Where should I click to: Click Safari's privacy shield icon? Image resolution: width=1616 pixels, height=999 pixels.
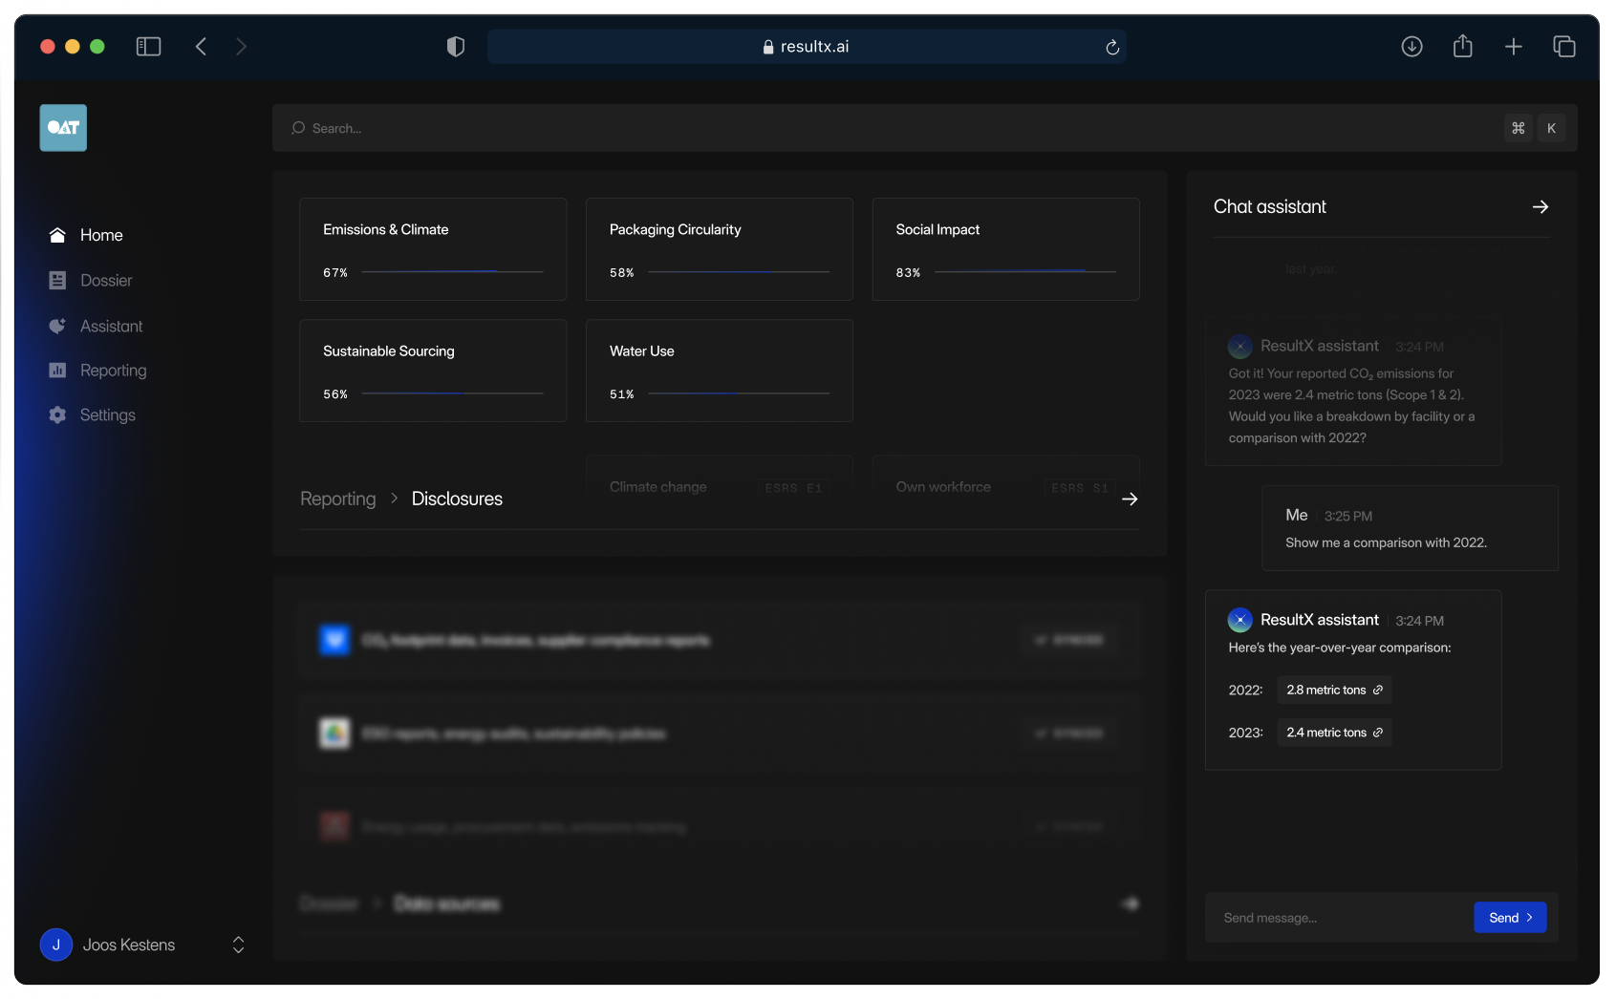(456, 46)
